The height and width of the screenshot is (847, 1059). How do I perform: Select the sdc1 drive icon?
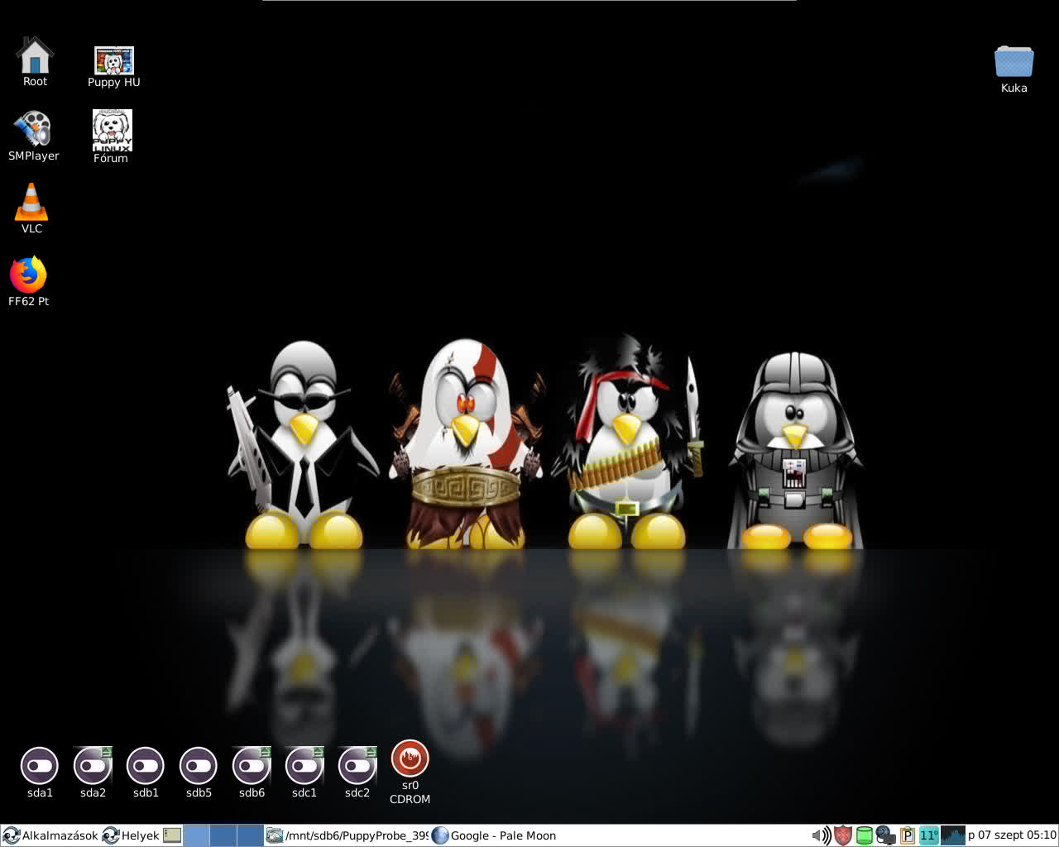[x=304, y=766]
